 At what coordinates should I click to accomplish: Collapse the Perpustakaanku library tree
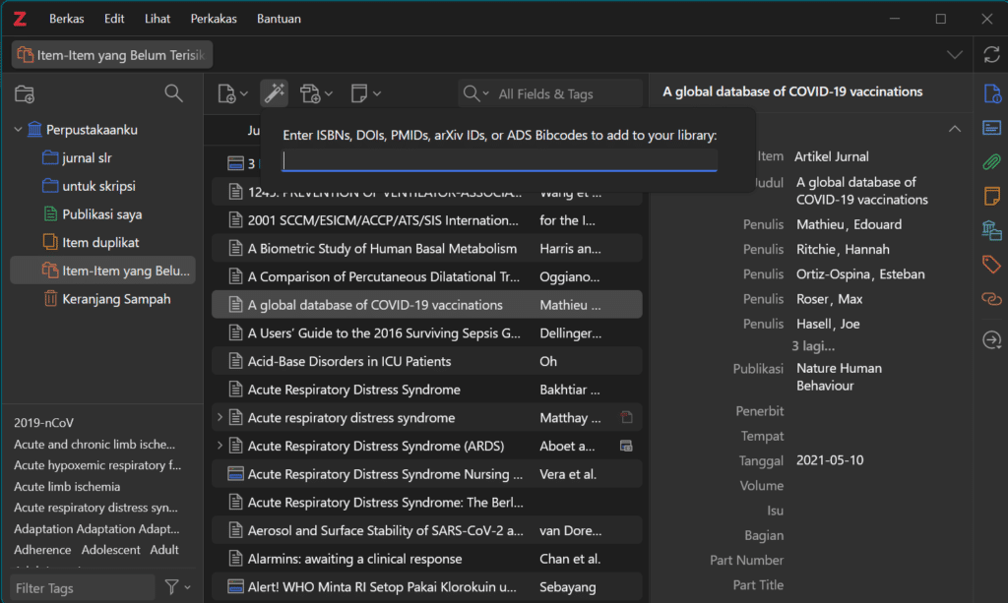coord(18,130)
